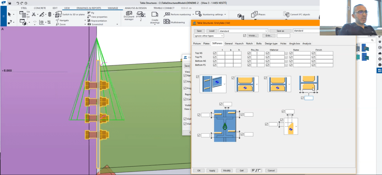Image resolution: width=382 pixels, height=175 pixels.
Task: Switch to the Bolts tab
Action: coord(259,44)
